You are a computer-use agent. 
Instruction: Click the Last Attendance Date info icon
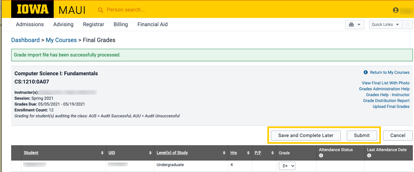[x=369, y=156]
